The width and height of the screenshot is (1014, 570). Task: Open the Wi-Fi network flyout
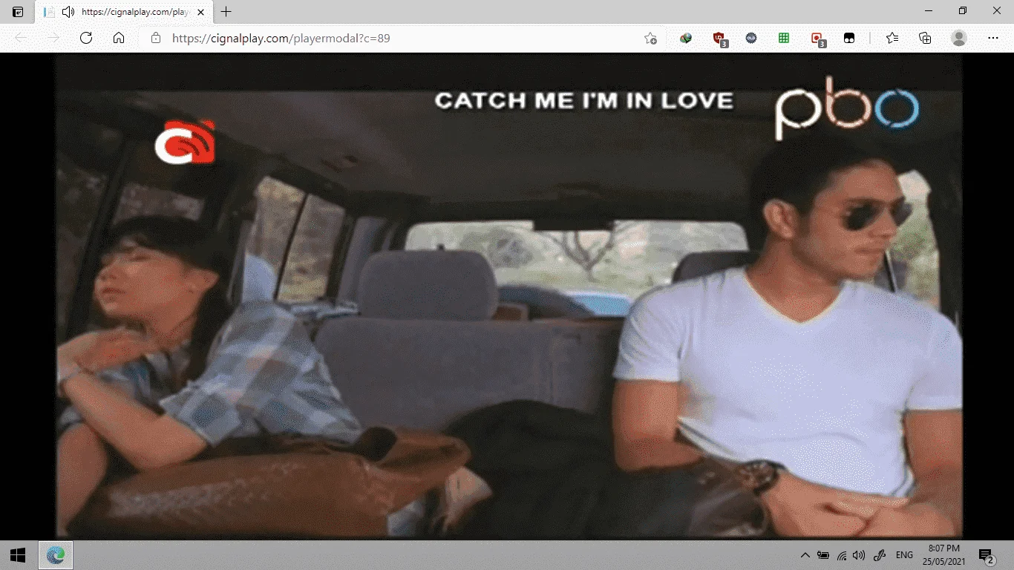tap(842, 555)
